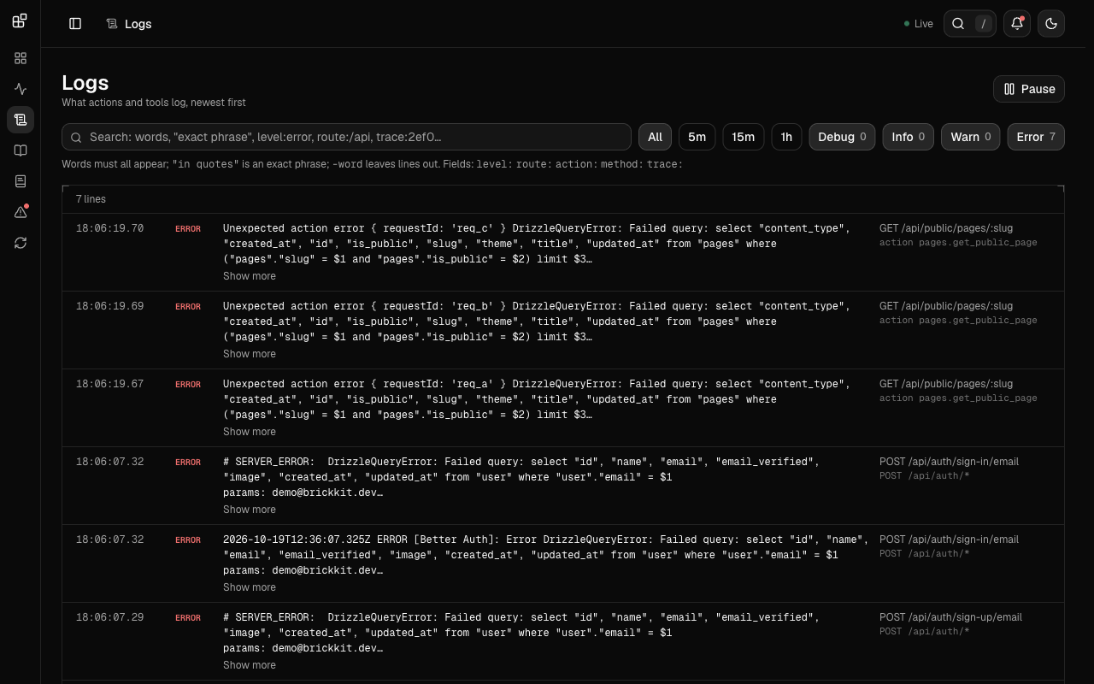
Task: Pause the live log stream
Action: pyautogui.click(x=1029, y=89)
